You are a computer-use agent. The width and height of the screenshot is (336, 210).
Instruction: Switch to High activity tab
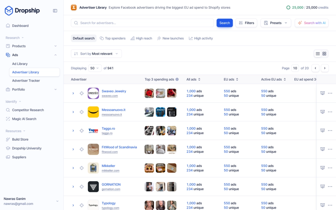pos(201,38)
